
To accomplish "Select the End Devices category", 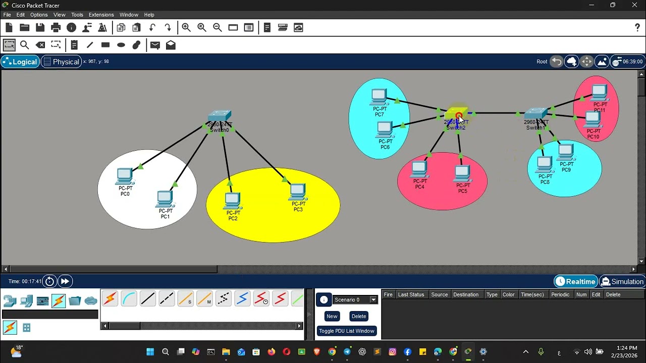I will pyautogui.click(x=26, y=301).
